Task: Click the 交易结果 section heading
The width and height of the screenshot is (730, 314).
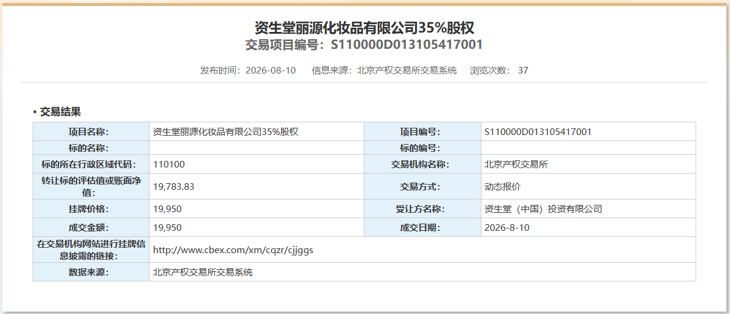Action: (x=60, y=111)
